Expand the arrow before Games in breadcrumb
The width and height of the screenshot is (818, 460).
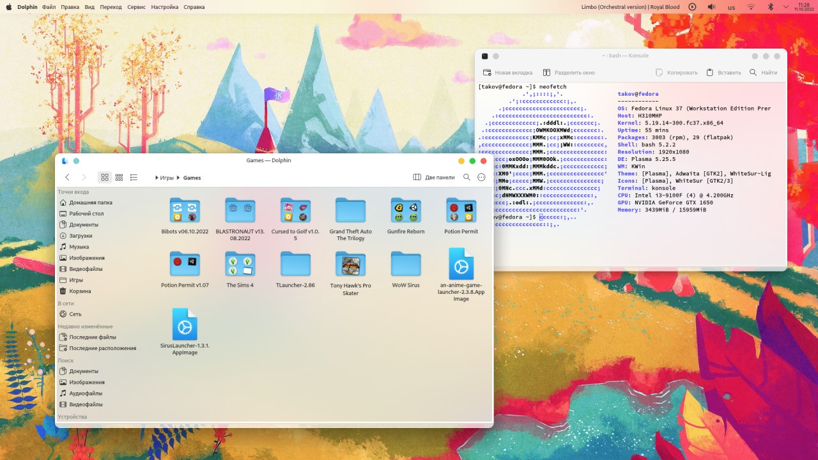(180, 178)
